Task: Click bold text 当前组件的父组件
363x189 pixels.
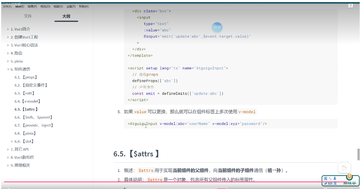Action: pyautogui.click(x=191, y=170)
